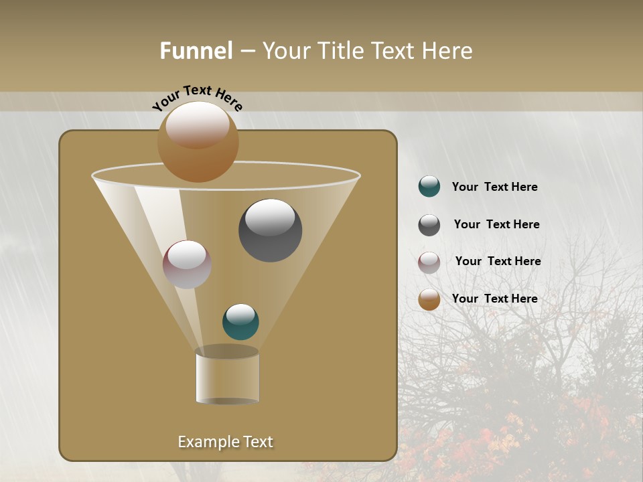643x482 pixels.
Task: Click the orange legend bullet
Action: [429, 299]
